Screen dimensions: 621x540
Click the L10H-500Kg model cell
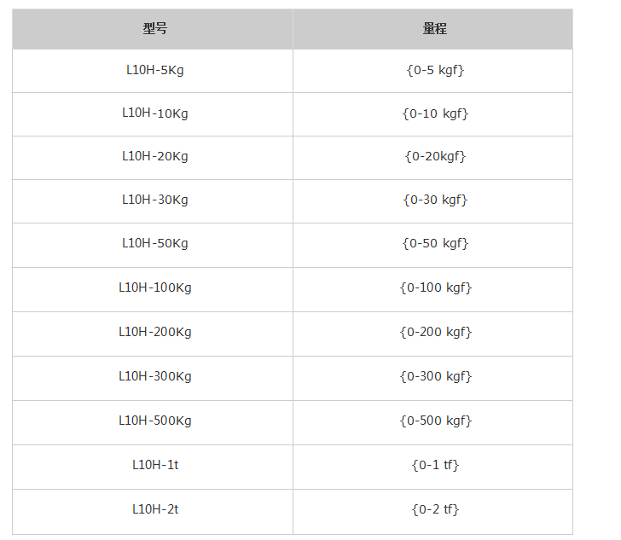[x=154, y=421]
